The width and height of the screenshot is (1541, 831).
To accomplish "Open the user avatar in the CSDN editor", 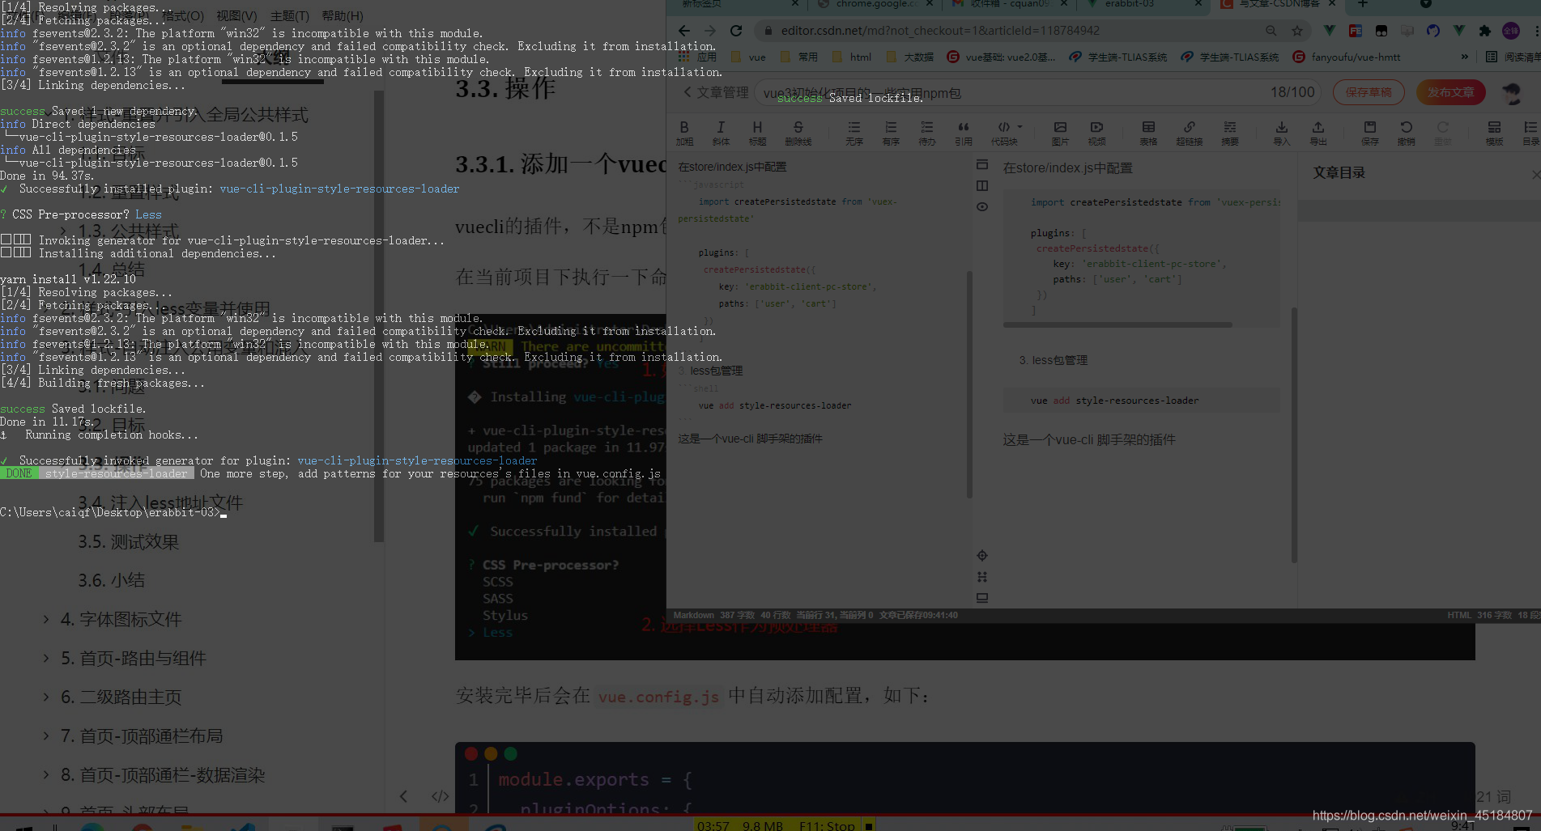I will coord(1511,93).
